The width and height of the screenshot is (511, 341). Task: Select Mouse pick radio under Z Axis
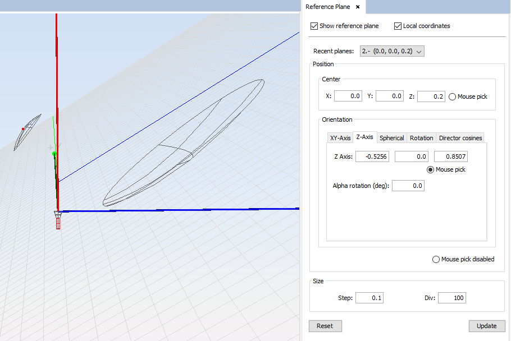click(431, 169)
